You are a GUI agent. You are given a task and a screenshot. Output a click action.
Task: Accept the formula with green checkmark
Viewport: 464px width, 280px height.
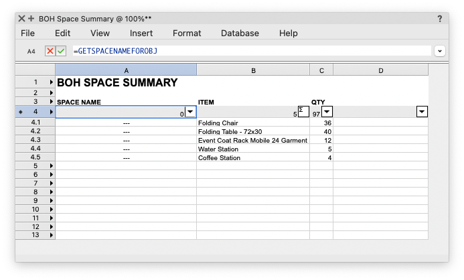[61, 51]
